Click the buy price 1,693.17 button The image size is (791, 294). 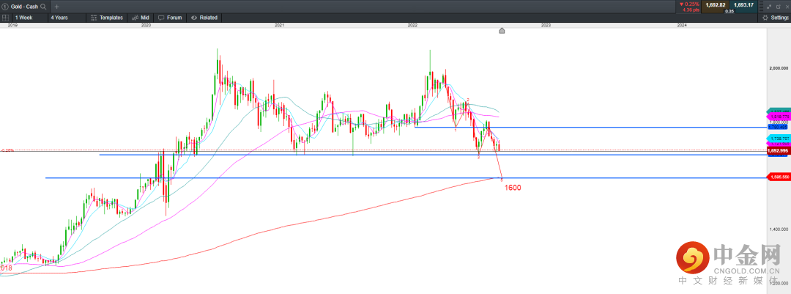[744, 5]
